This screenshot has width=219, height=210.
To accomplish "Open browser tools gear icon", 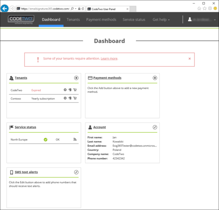I will (x=210, y=8).
